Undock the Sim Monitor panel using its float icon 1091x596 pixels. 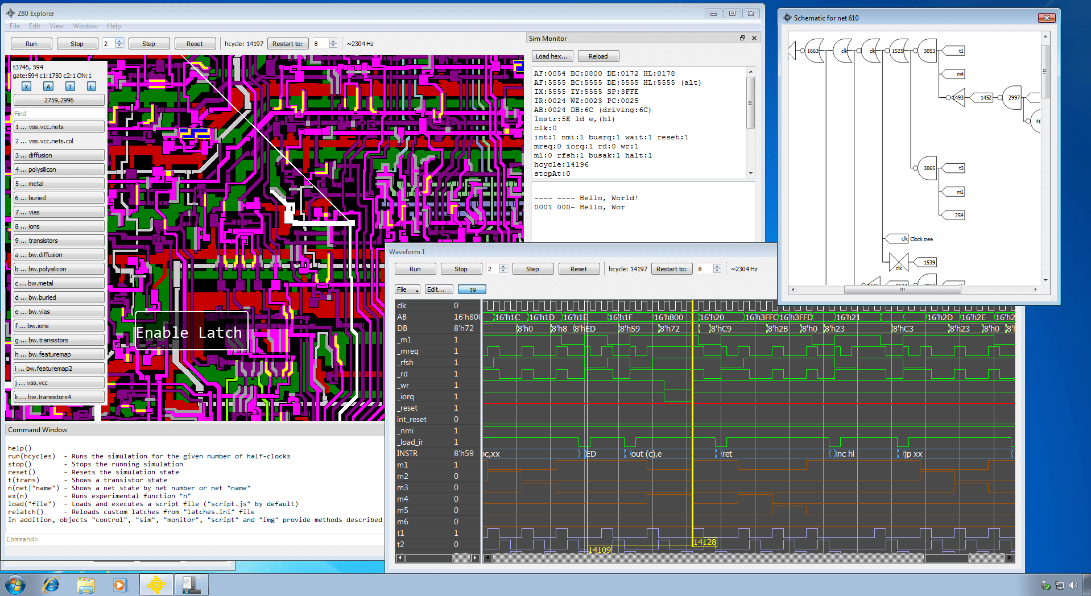(x=742, y=38)
